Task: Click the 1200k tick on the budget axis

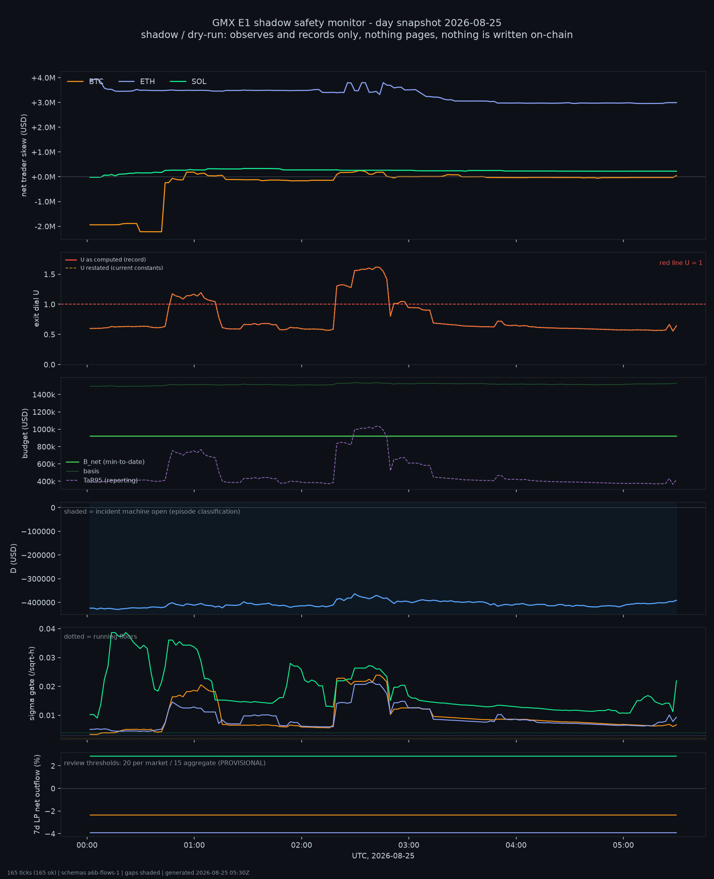Action: (x=44, y=412)
